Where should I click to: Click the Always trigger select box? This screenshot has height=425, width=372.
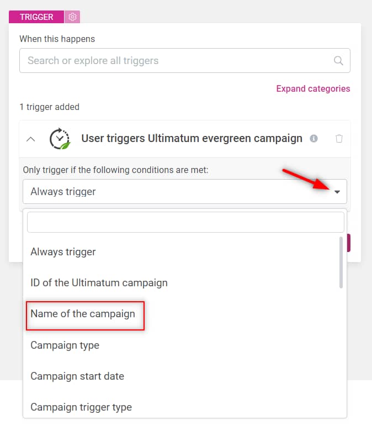177,192
